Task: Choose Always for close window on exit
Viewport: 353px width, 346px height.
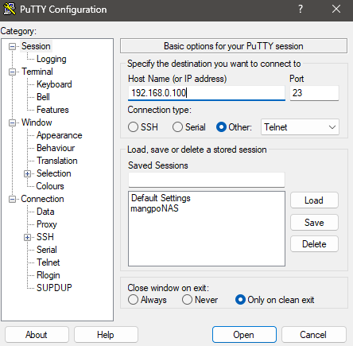Action: [133, 300]
